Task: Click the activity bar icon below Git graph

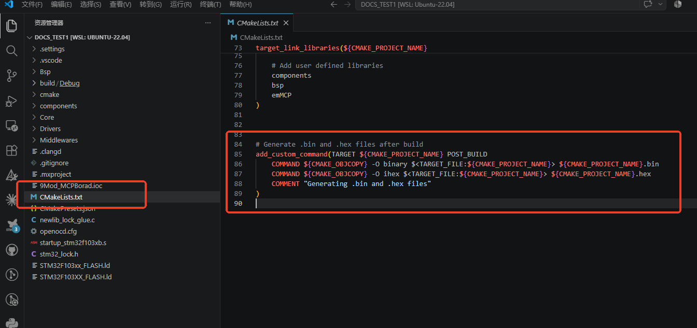Action: click(11, 300)
